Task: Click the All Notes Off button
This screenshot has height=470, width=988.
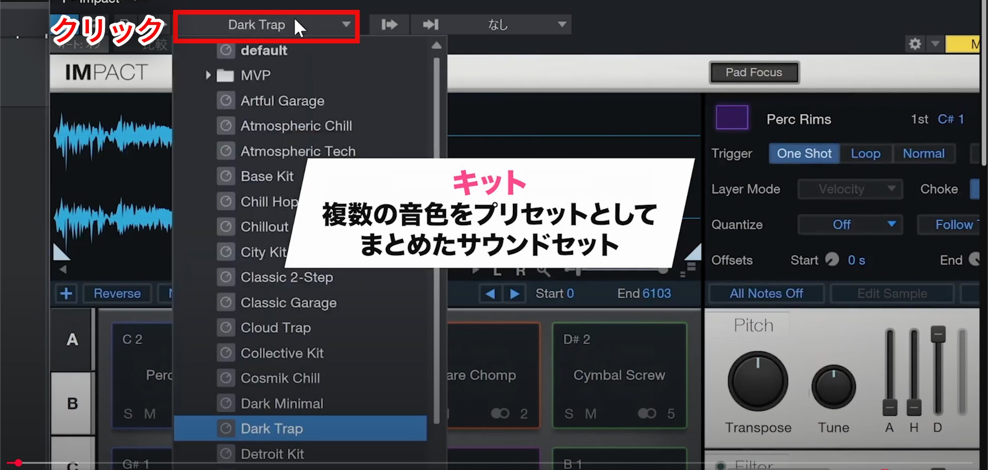Action: click(766, 294)
